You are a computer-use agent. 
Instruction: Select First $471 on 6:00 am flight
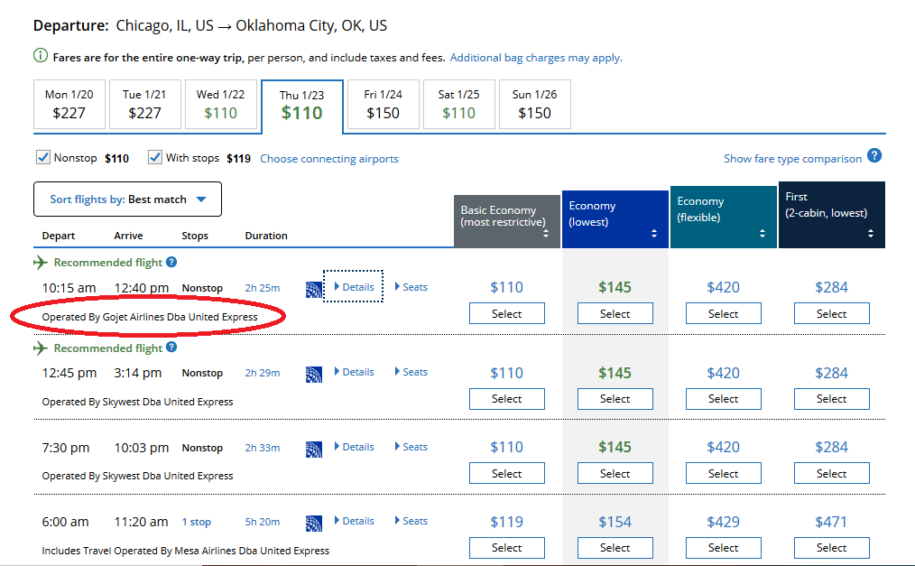point(832,547)
